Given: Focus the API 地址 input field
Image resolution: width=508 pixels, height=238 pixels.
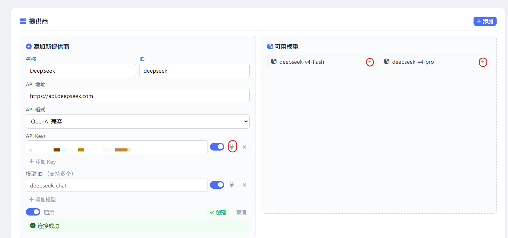Looking at the screenshot, I should coord(138,96).
